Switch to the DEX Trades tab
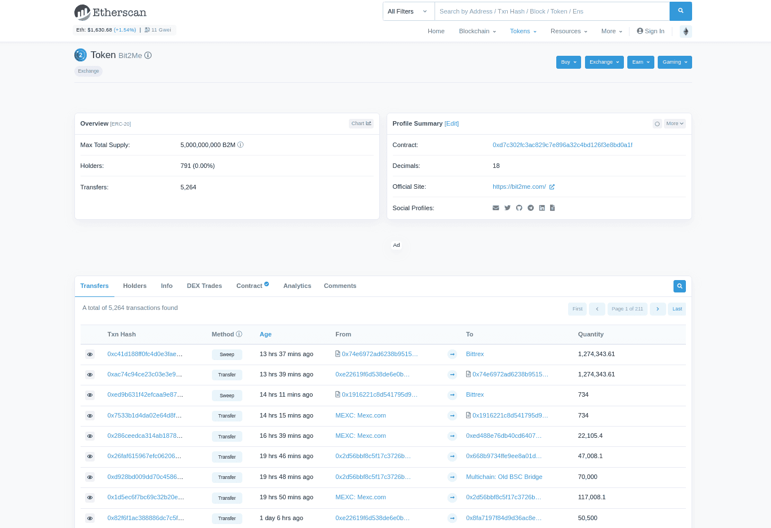Screen dimensions: 771x528 pos(205,286)
